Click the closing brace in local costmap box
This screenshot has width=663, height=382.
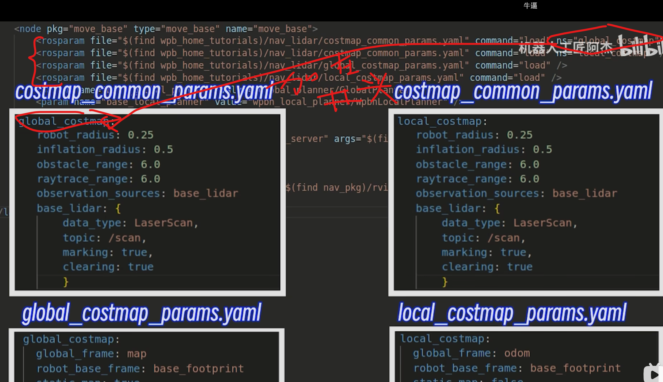tap(445, 282)
